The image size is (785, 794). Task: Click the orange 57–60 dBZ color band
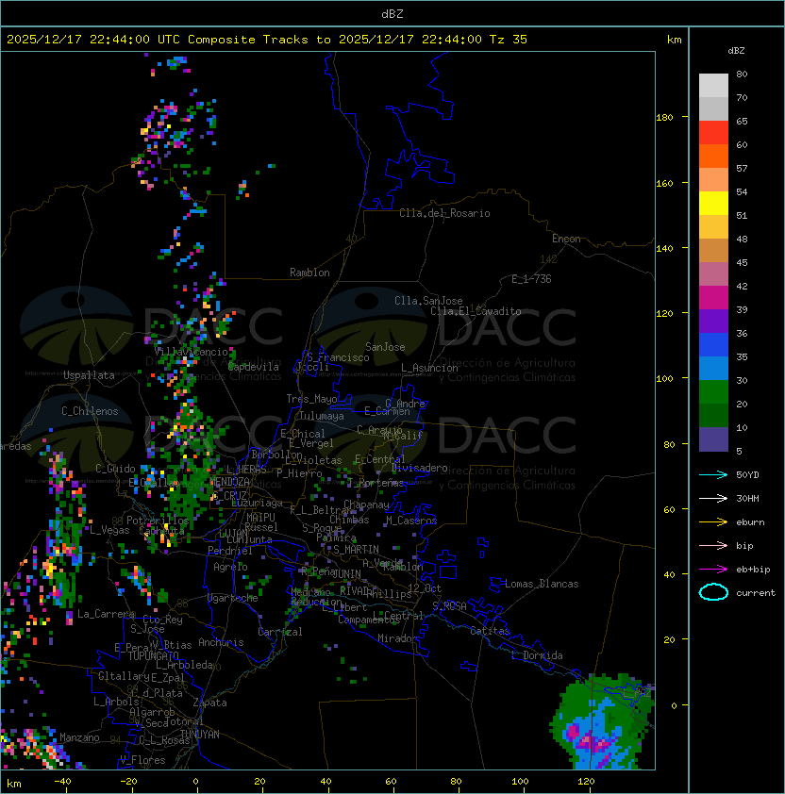coord(713,156)
